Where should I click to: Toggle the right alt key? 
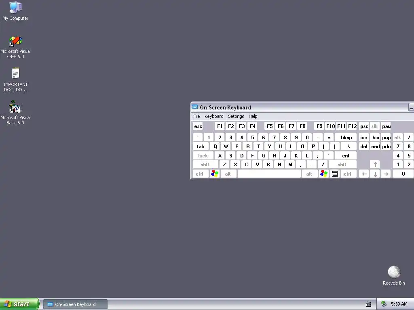(x=309, y=174)
